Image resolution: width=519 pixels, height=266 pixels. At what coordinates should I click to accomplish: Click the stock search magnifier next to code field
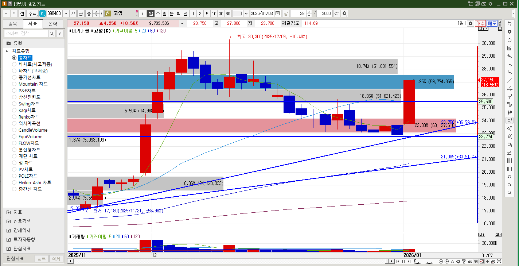[x=73, y=13]
